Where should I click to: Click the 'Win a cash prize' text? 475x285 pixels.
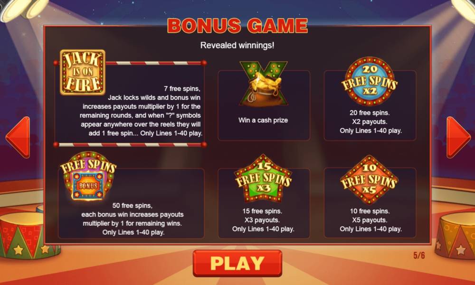[x=263, y=120]
